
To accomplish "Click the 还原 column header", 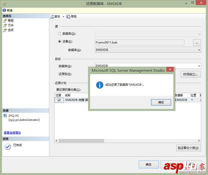I will 58,95.
